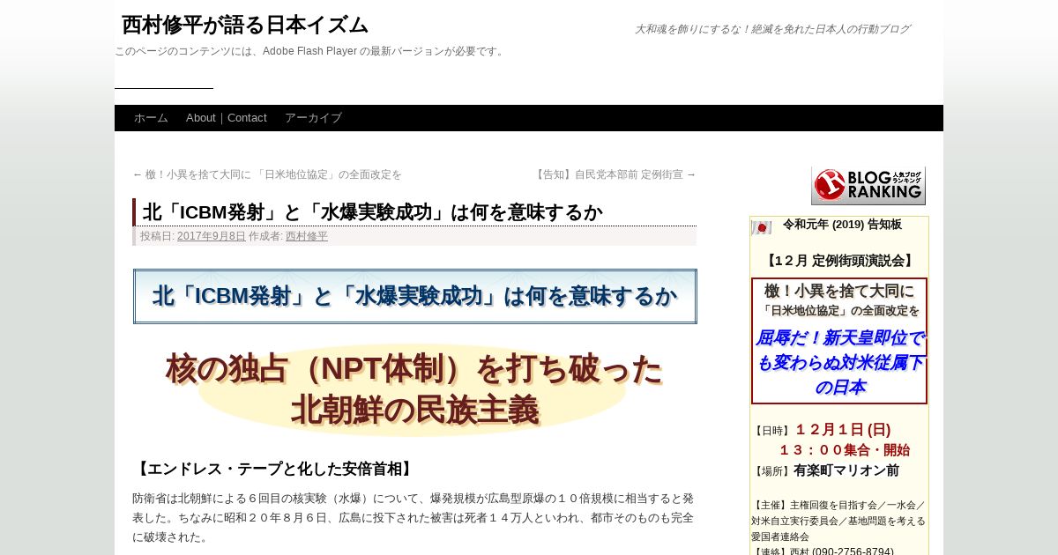Open author 西村修平 link under the title
This screenshot has width=1058, height=555.
click(x=307, y=236)
